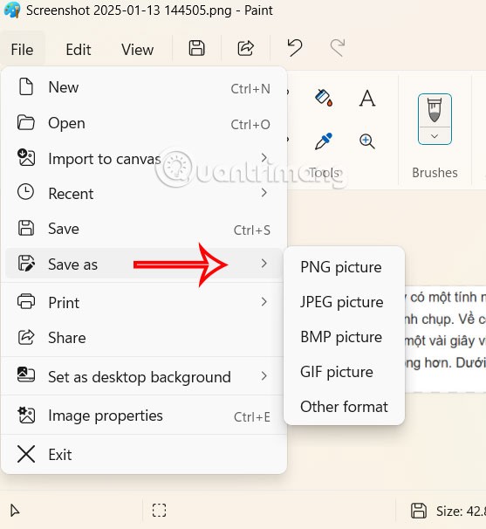The image size is (486, 529).
Task: Click the Redo arrow icon
Action: (x=338, y=47)
